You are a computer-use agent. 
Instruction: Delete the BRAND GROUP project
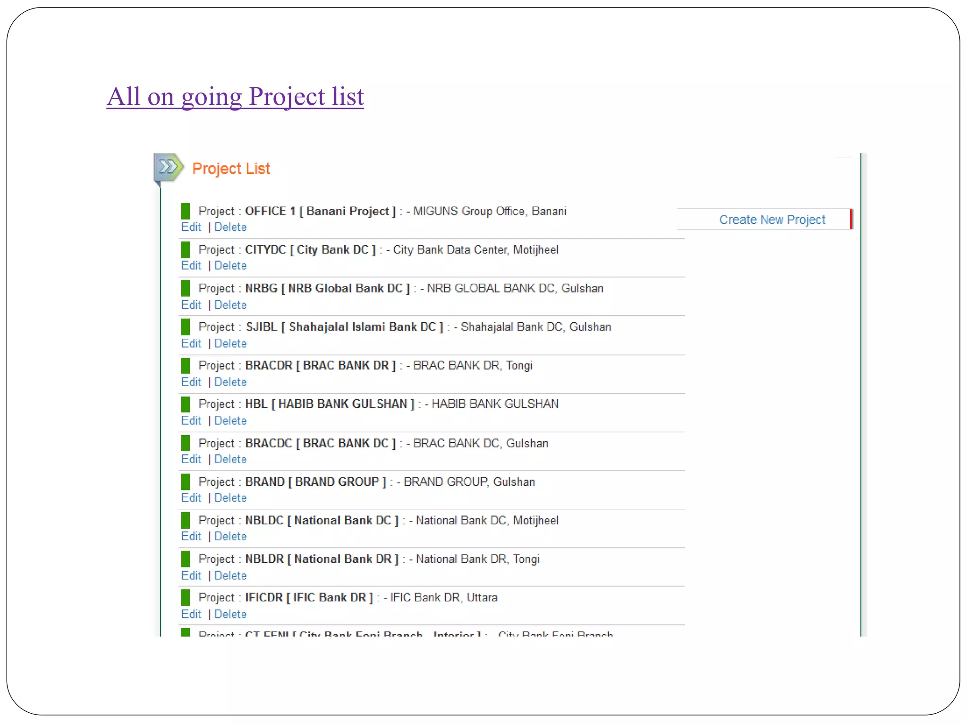pos(230,497)
